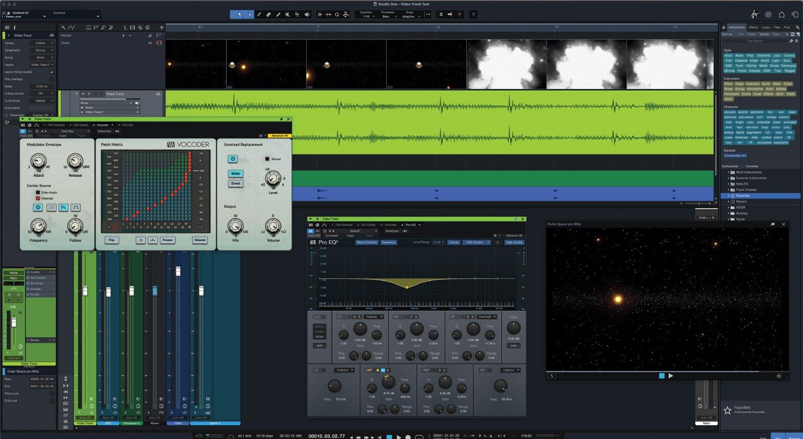Click stop square in video player window

tap(662, 376)
